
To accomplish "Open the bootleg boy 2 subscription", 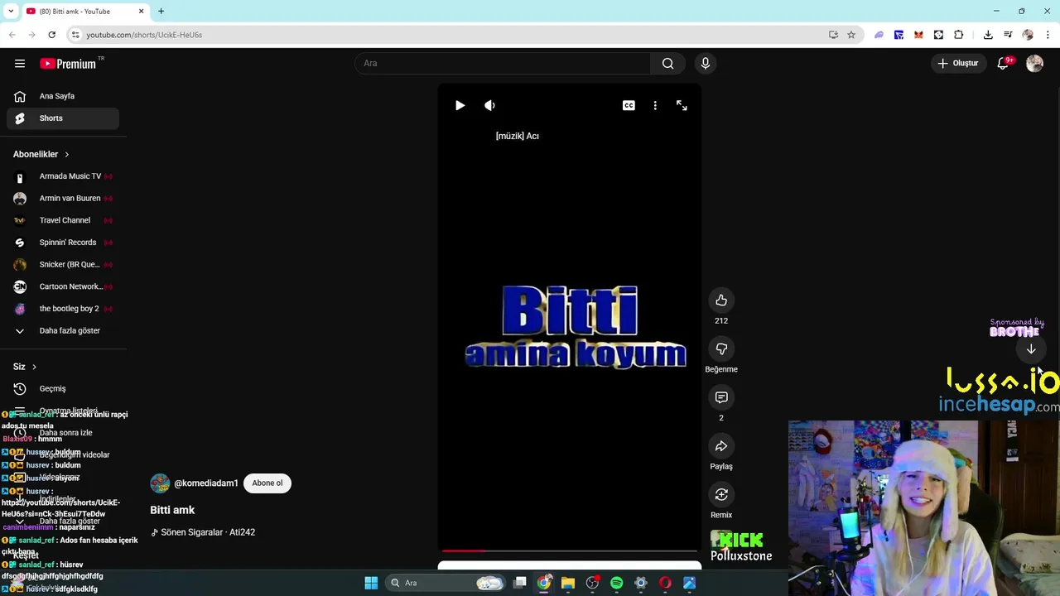I will (x=63, y=309).
